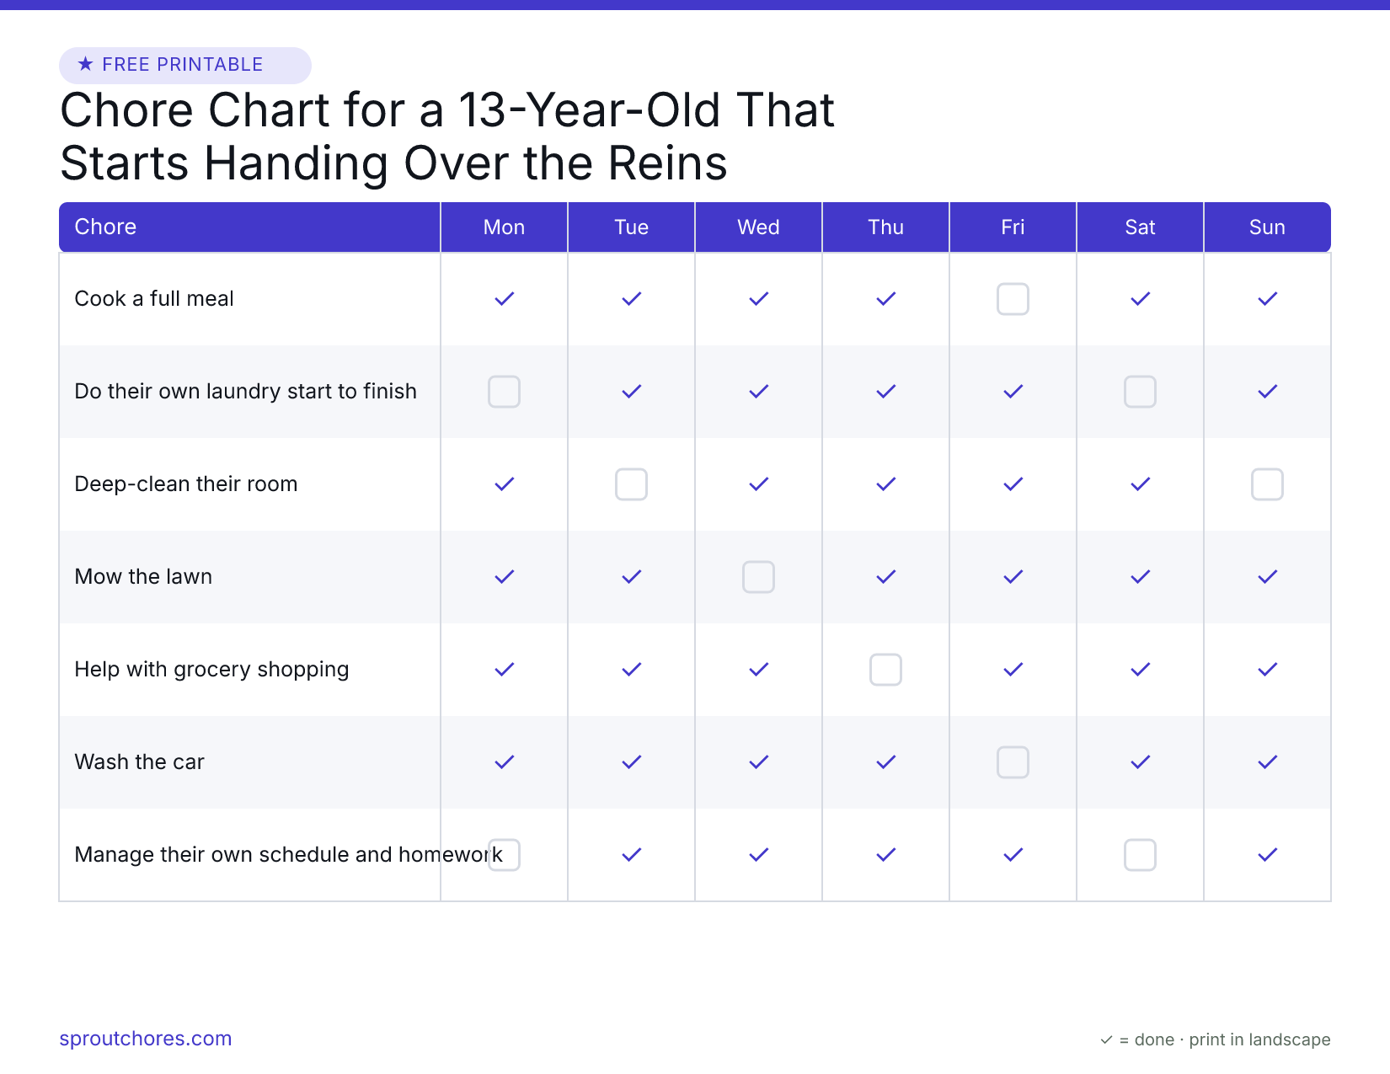The height and width of the screenshot is (1074, 1390).
Task: Select the Fri column header
Action: pos(1013,227)
